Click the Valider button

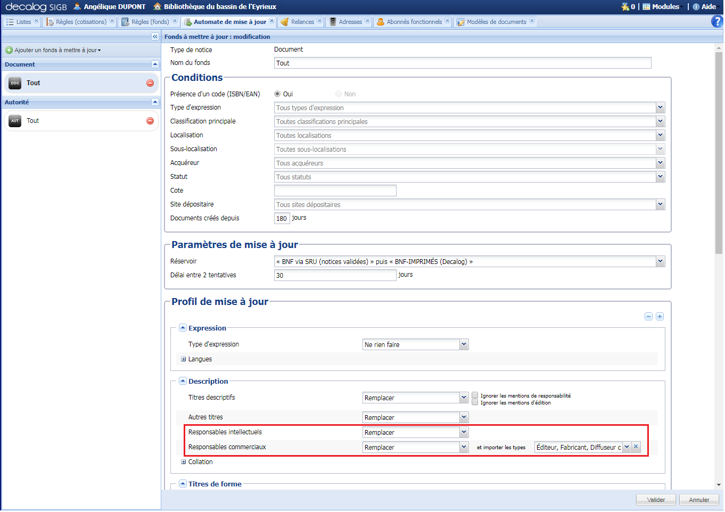click(x=656, y=499)
